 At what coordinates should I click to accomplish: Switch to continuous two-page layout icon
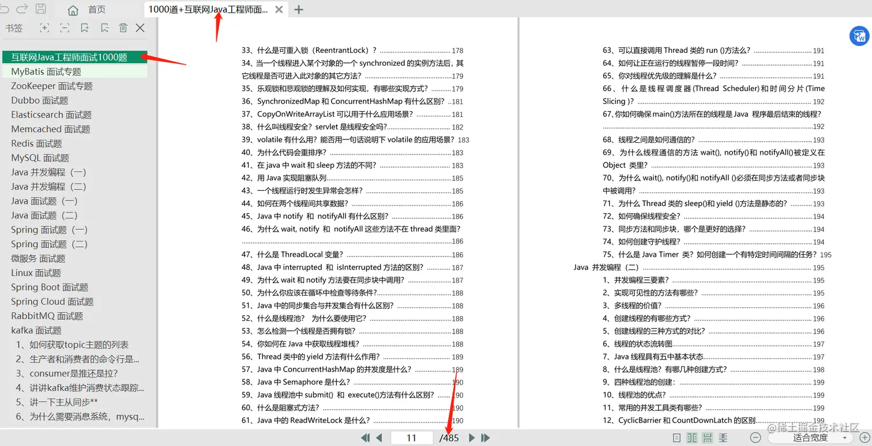point(723,438)
